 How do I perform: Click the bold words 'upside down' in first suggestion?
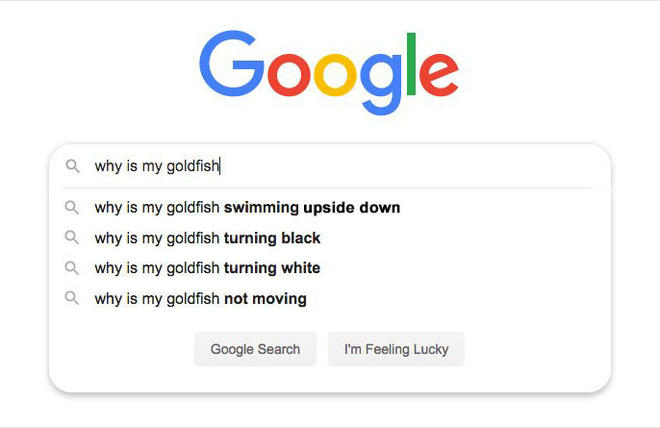tap(351, 208)
